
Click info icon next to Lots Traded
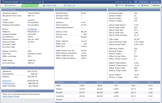pos(110,75)
